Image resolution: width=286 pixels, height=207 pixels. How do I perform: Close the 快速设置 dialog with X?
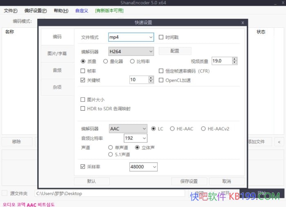(x=243, y=23)
